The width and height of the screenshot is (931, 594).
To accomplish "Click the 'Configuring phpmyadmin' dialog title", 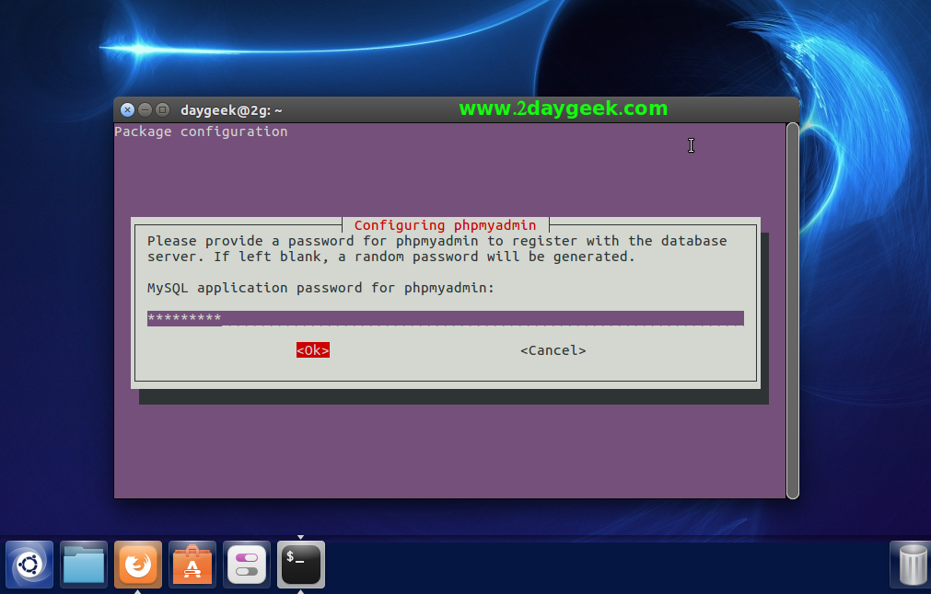I will (x=445, y=225).
